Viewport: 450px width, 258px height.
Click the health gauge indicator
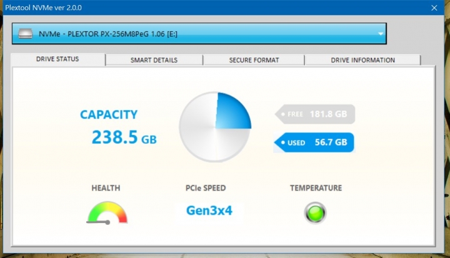[x=107, y=212]
